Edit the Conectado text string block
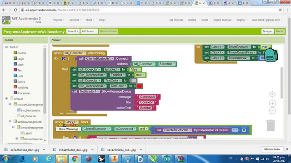This screenshot has width=291, height=163. [147, 97]
